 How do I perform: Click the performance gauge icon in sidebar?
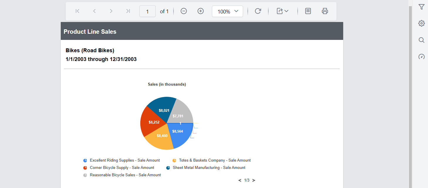pyautogui.click(x=421, y=57)
